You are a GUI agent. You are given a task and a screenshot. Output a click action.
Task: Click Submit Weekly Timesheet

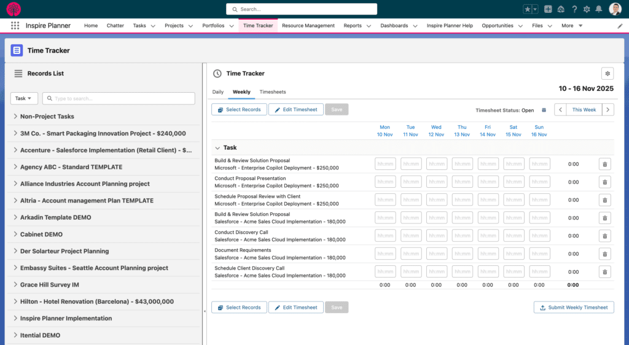pyautogui.click(x=574, y=308)
